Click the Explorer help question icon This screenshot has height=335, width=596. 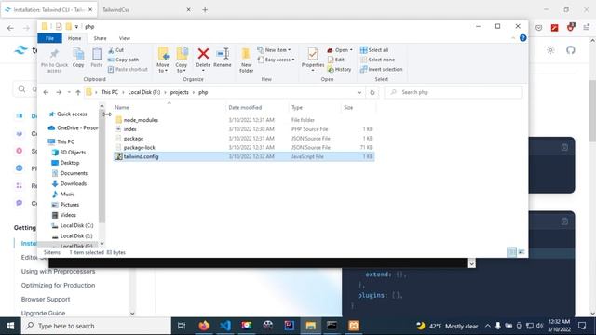[523, 38]
